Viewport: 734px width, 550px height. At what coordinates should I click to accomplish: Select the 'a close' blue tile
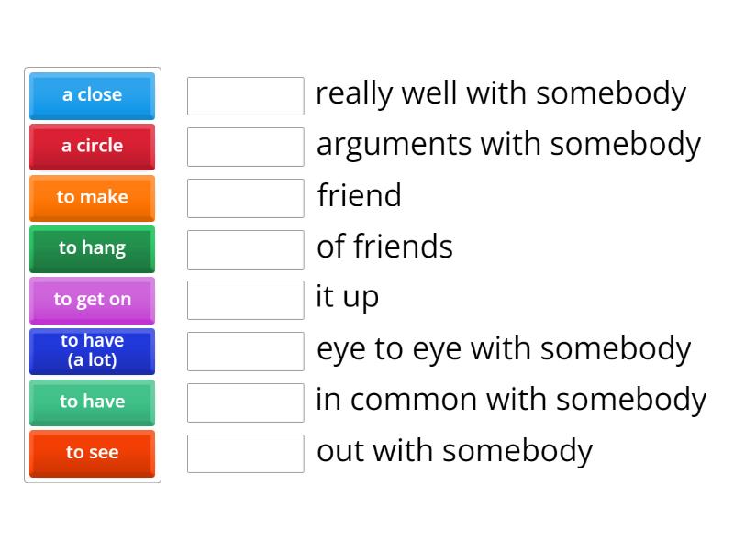point(92,95)
